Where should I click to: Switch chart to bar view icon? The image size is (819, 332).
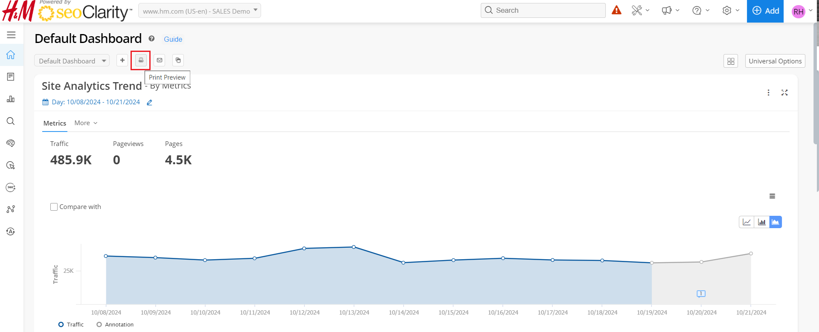coord(761,222)
